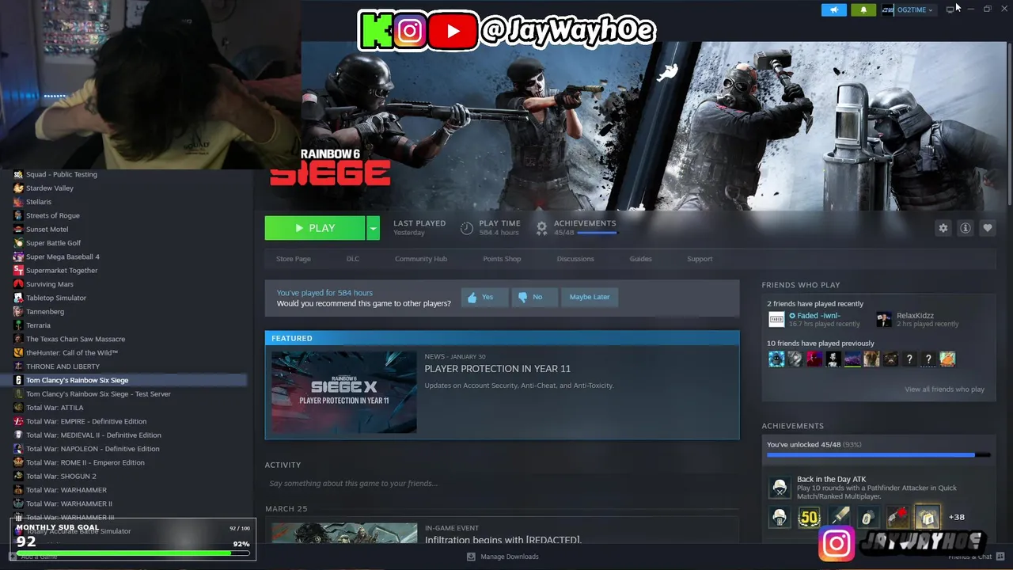Open notifications bell icon
This screenshot has width=1013, height=570.
(x=863, y=9)
